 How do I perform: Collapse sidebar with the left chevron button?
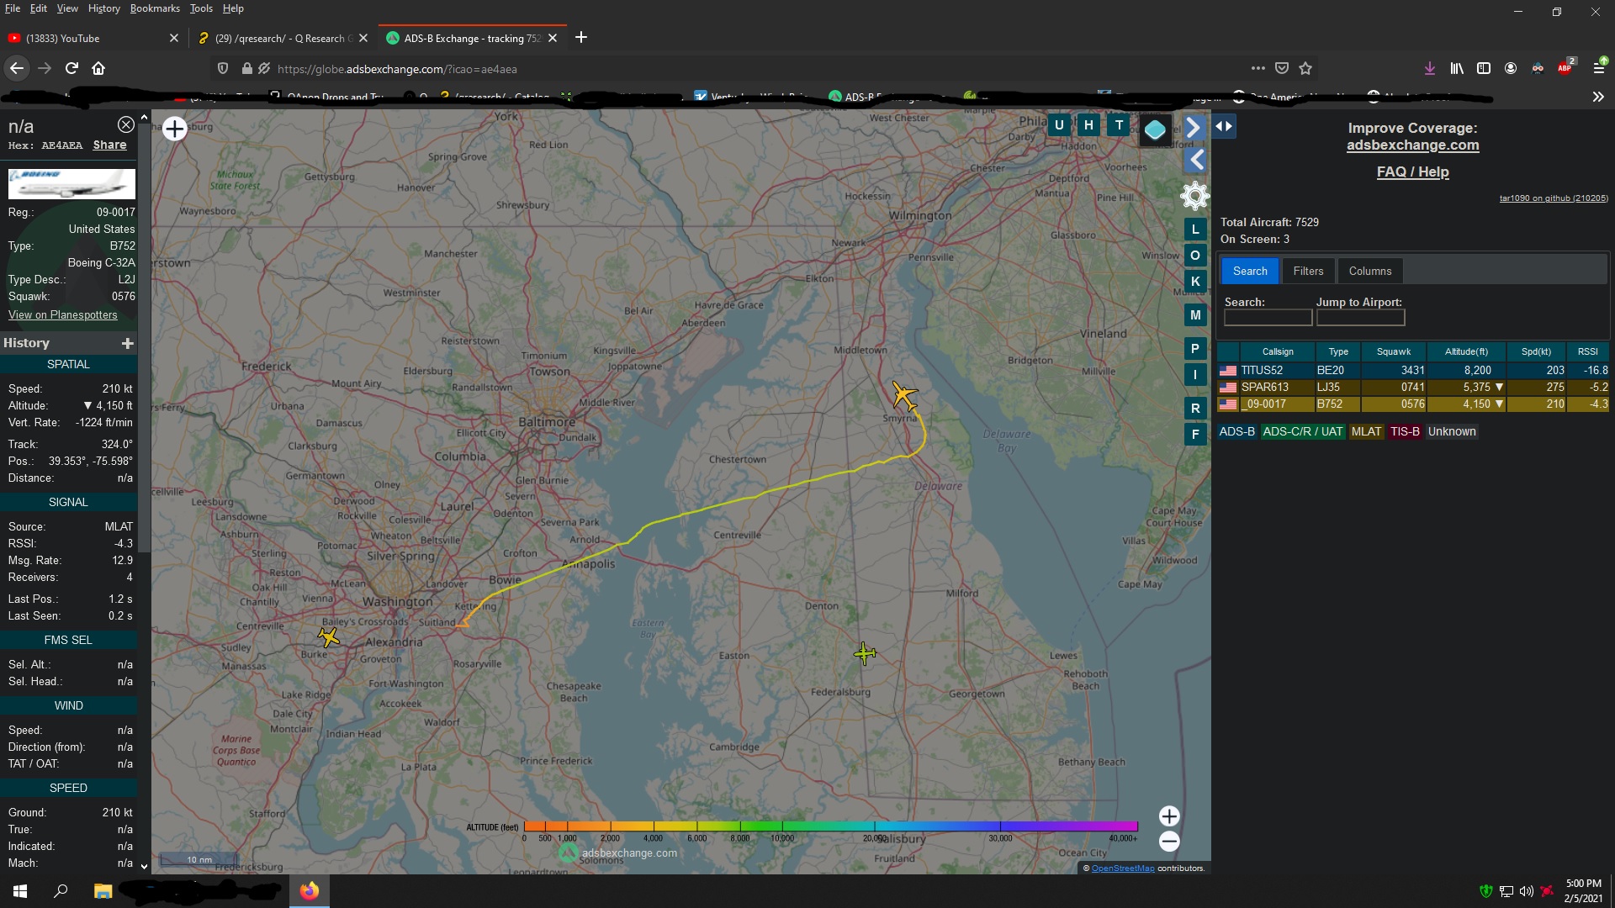click(x=1196, y=160)
